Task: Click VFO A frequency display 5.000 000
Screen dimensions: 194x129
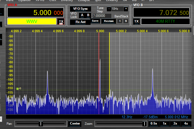Action: [x=36, y=12]
